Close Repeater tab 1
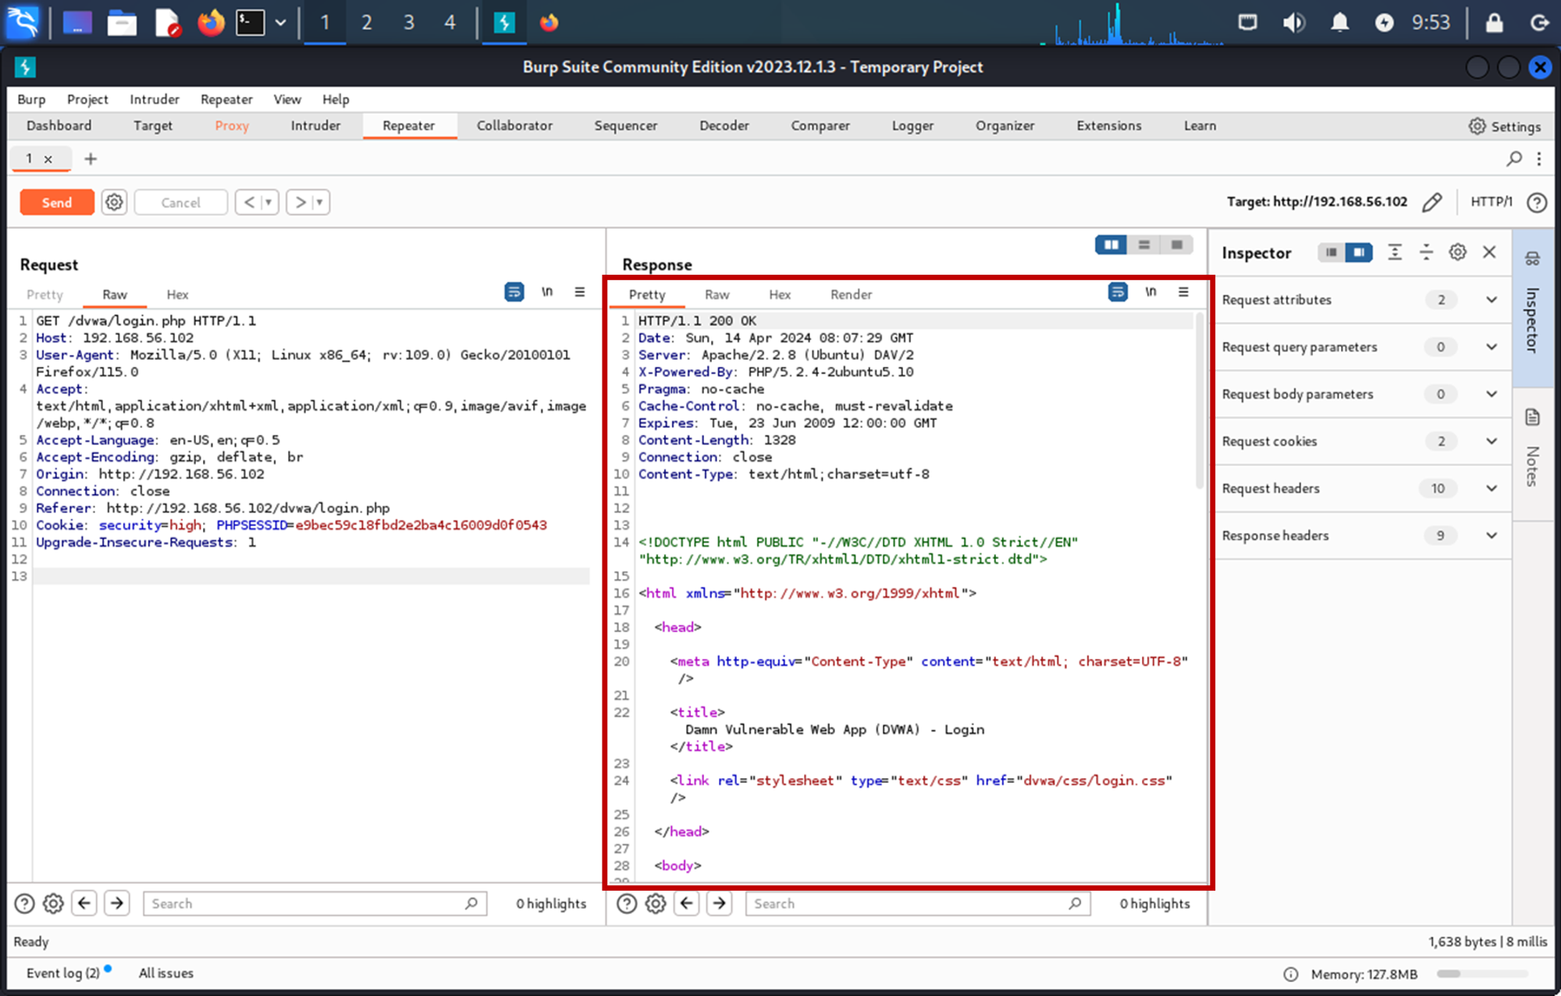Viewport: 1561px width, 996px height. coord(48,159)
